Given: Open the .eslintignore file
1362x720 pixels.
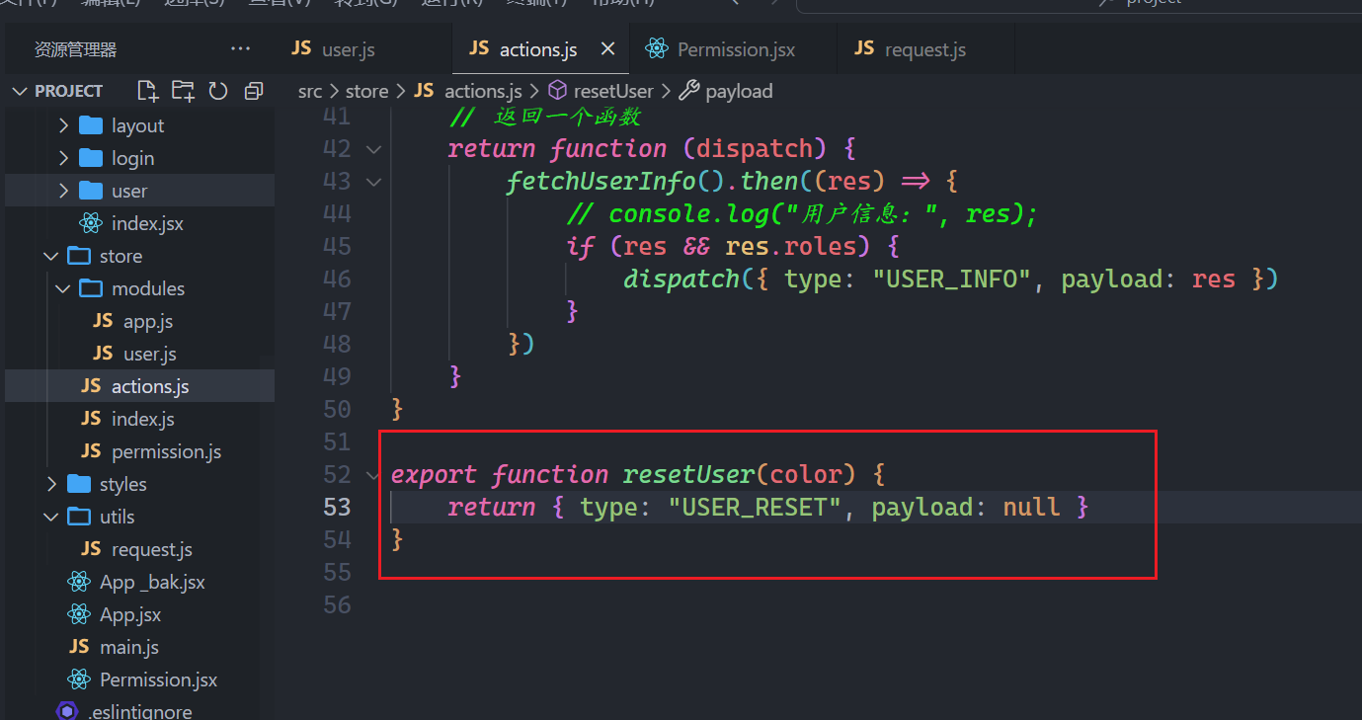Looking at the screenshot, I should point(139,711).
